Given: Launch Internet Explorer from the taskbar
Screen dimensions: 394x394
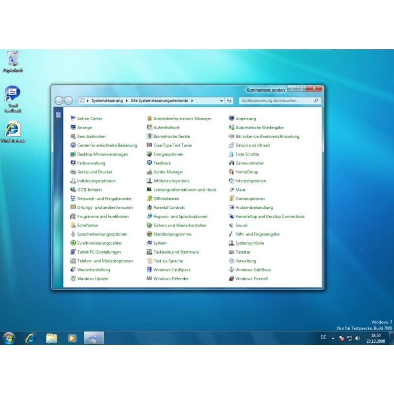Looking at the screenshot, I should click(x=31, y=338).
